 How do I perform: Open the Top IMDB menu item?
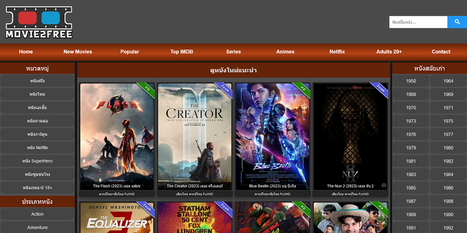pos(182,52)
